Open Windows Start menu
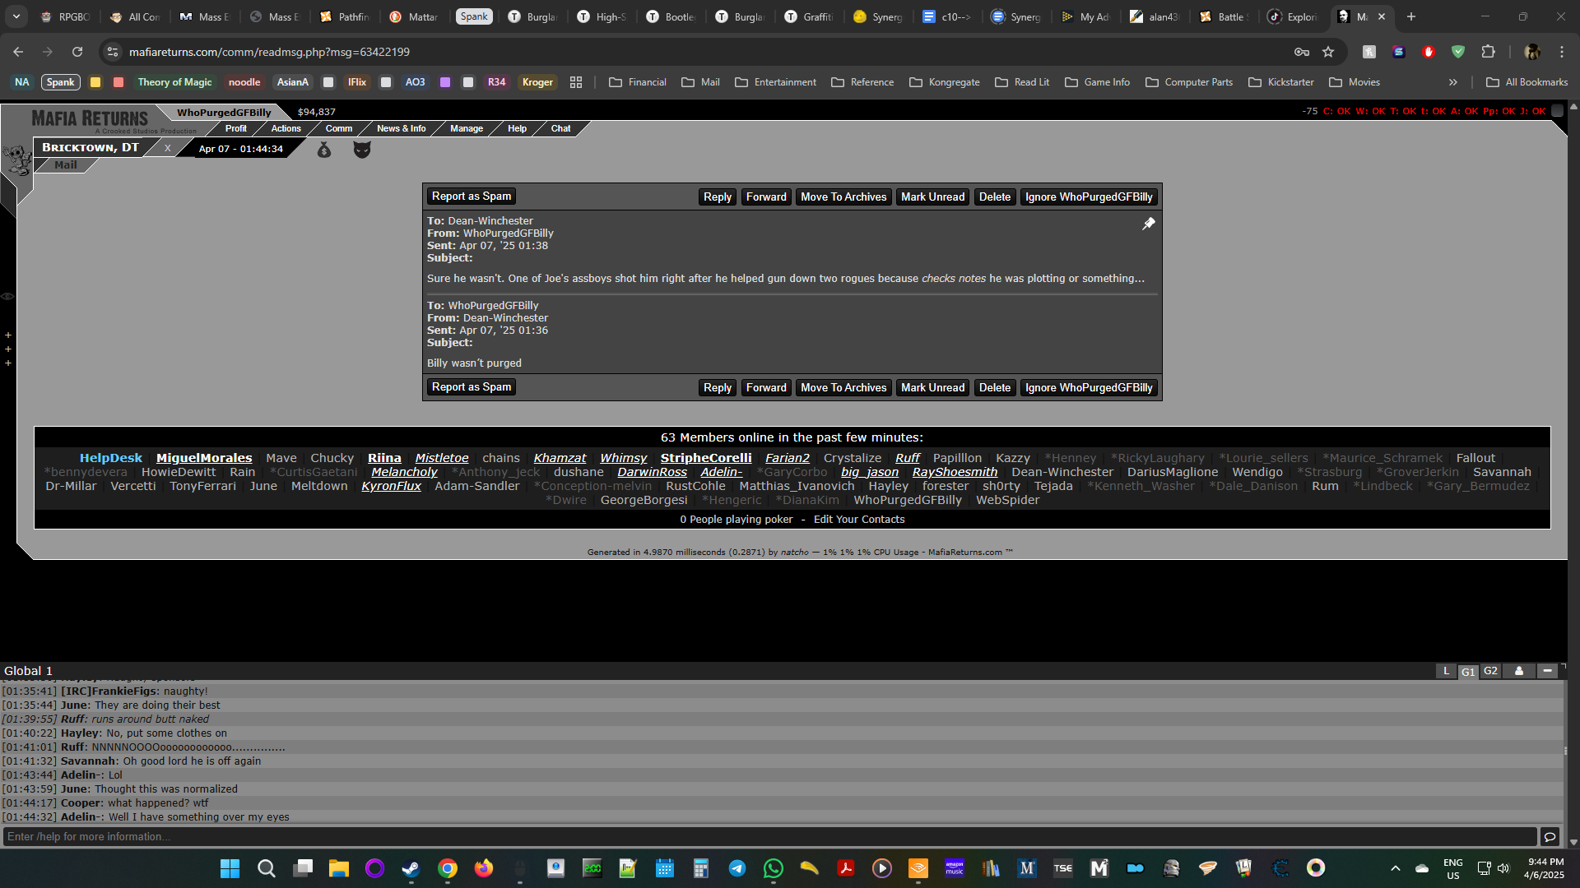This screenshot has height=888, width=1580. tap(230, 868)
